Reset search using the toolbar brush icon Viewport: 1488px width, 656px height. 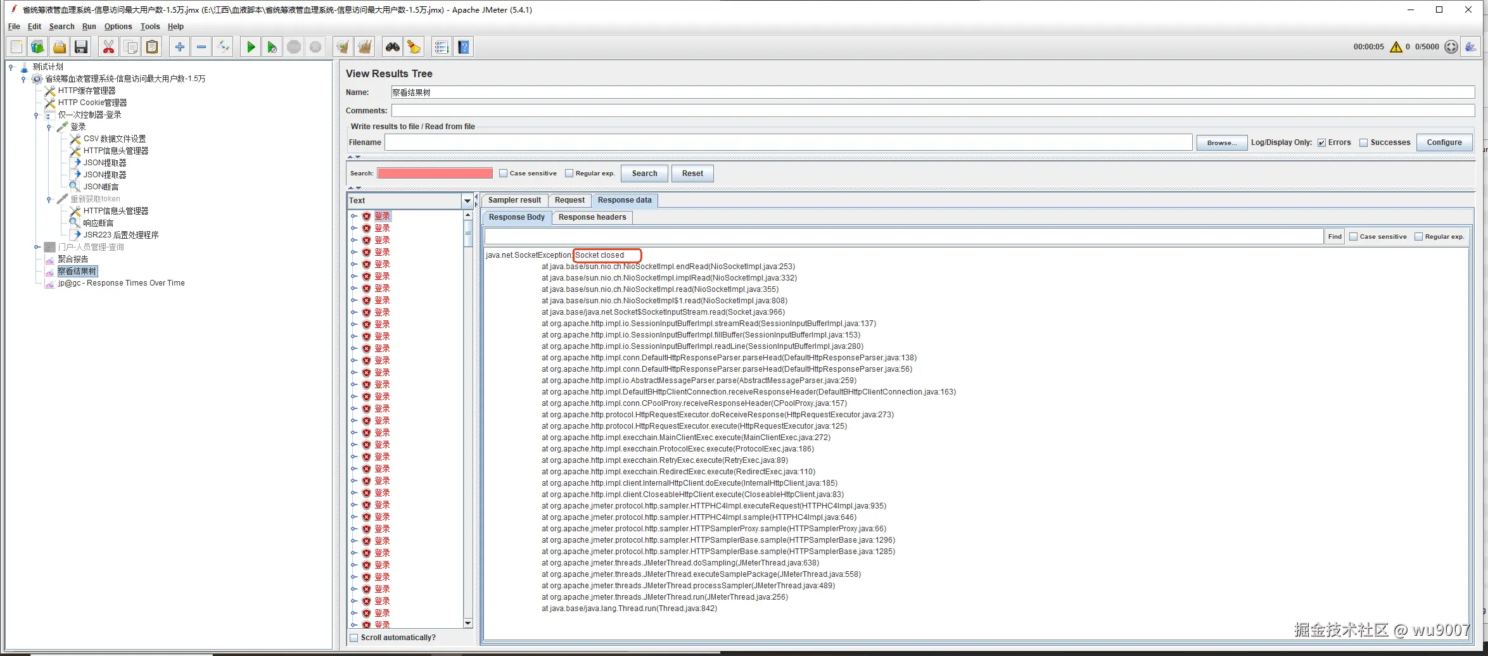point(414,47)
